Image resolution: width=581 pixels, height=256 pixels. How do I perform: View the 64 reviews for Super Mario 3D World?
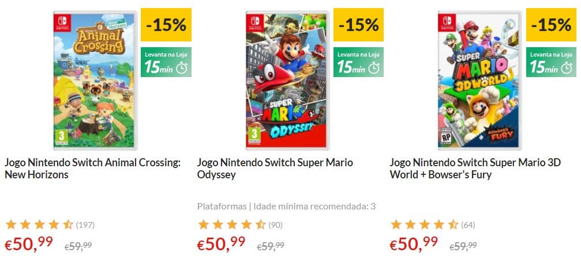click(468, 225)
